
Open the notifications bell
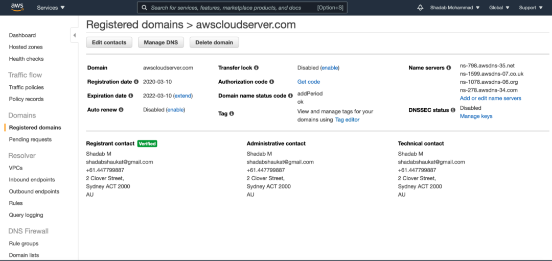tap(420, 8)
